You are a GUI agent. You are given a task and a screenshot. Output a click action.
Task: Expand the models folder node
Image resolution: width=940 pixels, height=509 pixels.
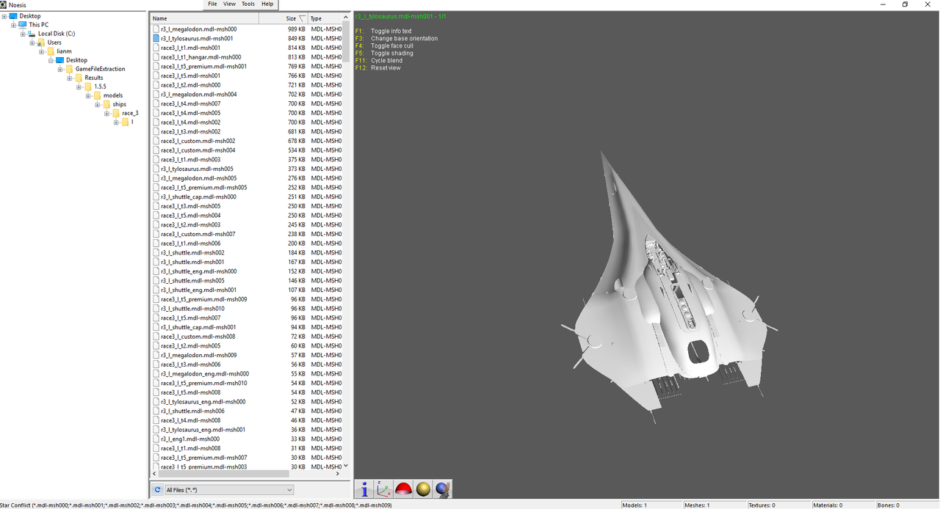point(88,95)
